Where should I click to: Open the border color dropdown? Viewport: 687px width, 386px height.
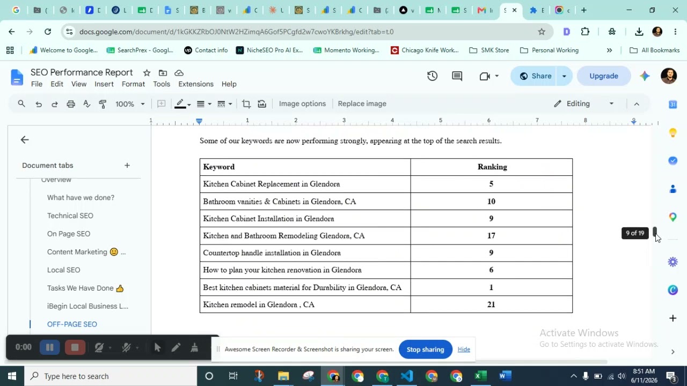182,104
